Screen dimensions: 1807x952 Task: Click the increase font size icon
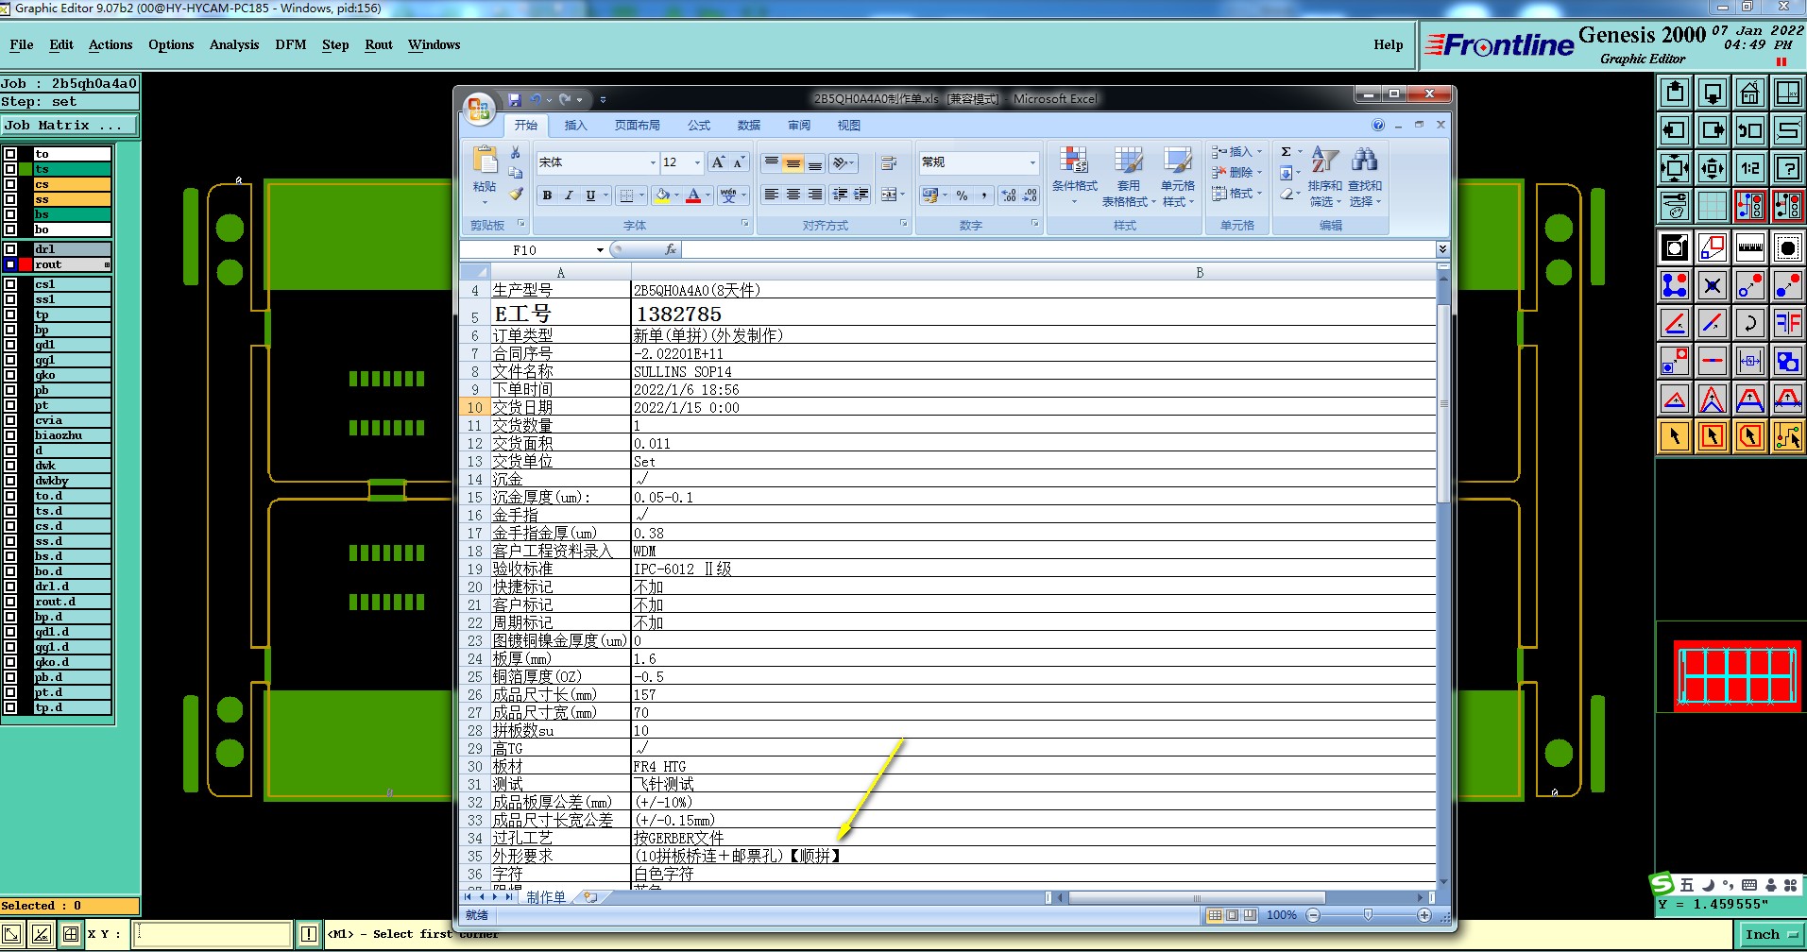pyautogui.click(x=719, y=162)
